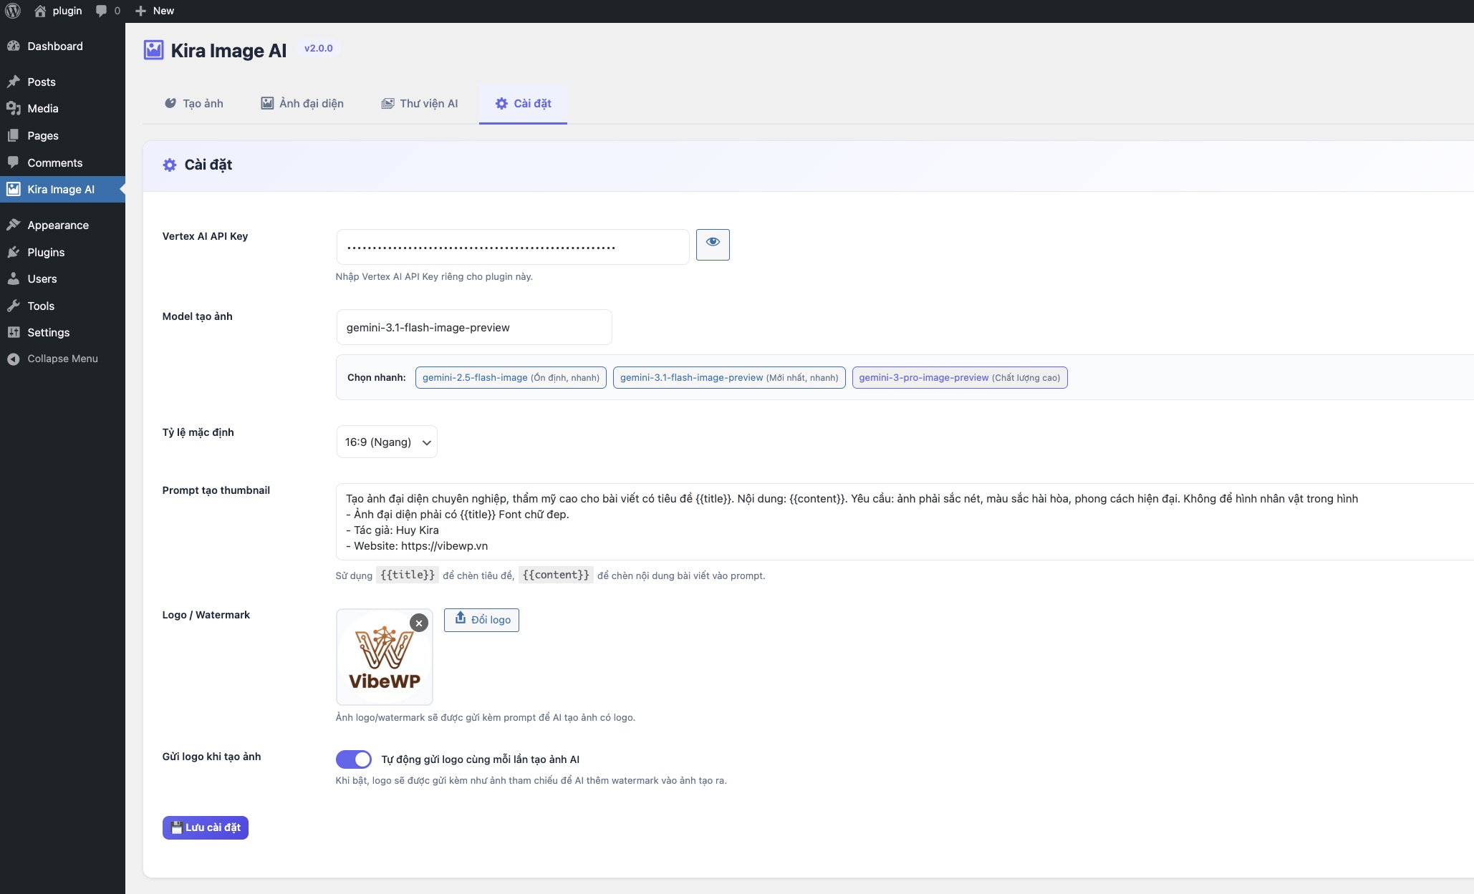Viewport: 1474px width, 894px height.
Task: Visit the plugin site home icon
Action: click(x=40, y=11)
